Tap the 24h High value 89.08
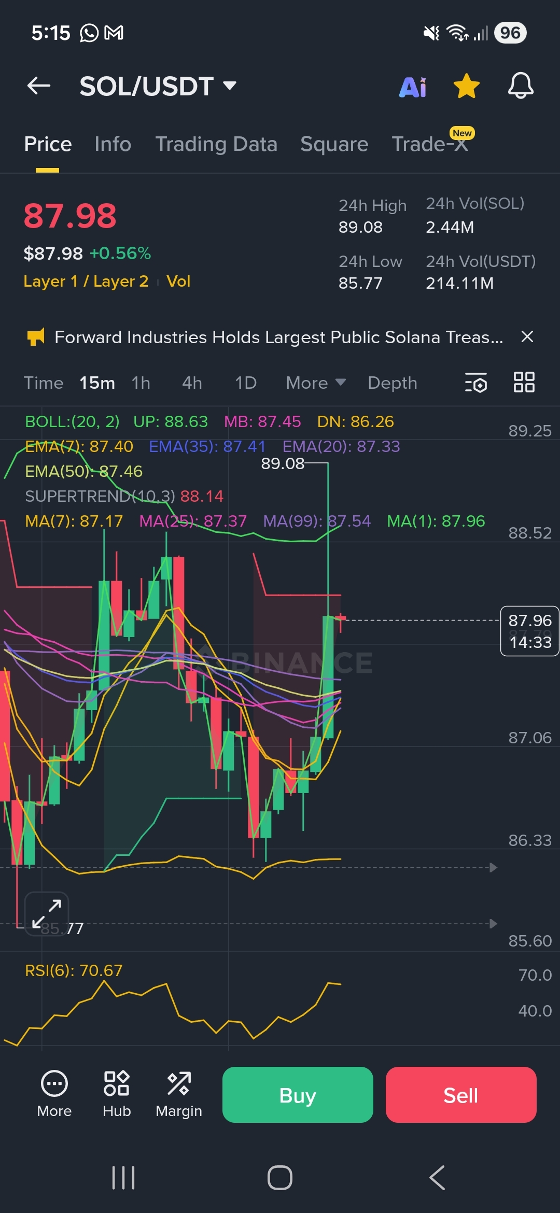This screenshot has height=1213, width=560. tap(360, 227)
